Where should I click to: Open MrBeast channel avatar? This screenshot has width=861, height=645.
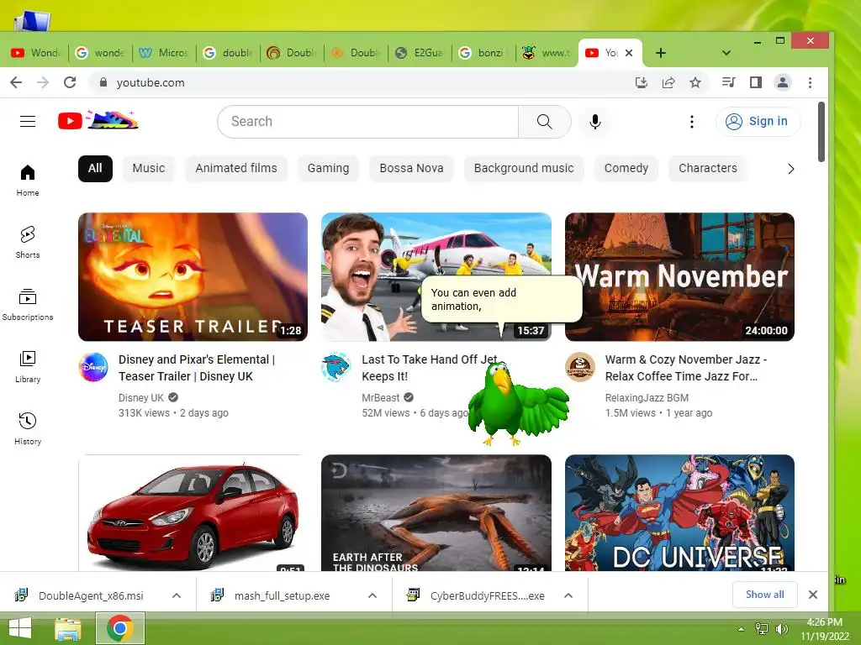(336, 367)
